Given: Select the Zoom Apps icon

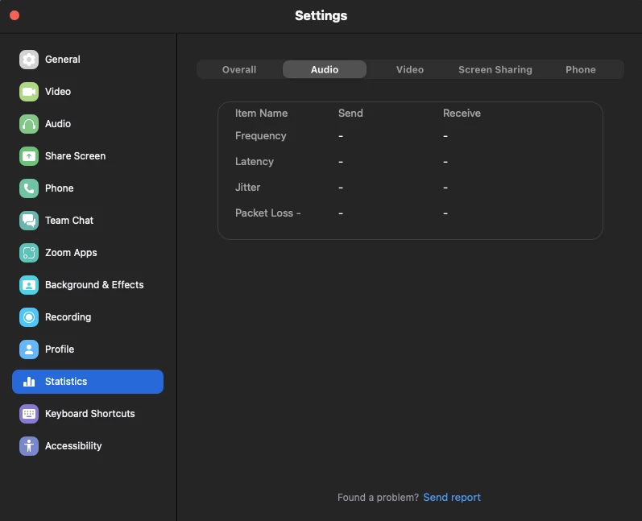Looking at the screenshot, I should (x=29, y=253).
